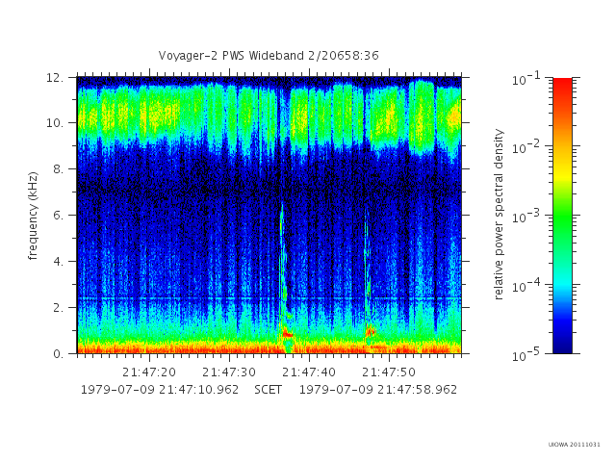Image resolution: width=616 pixels, height=462 pixels.
Task: Select the 0. frequency tick label
Action: click(x=58, y=353)
